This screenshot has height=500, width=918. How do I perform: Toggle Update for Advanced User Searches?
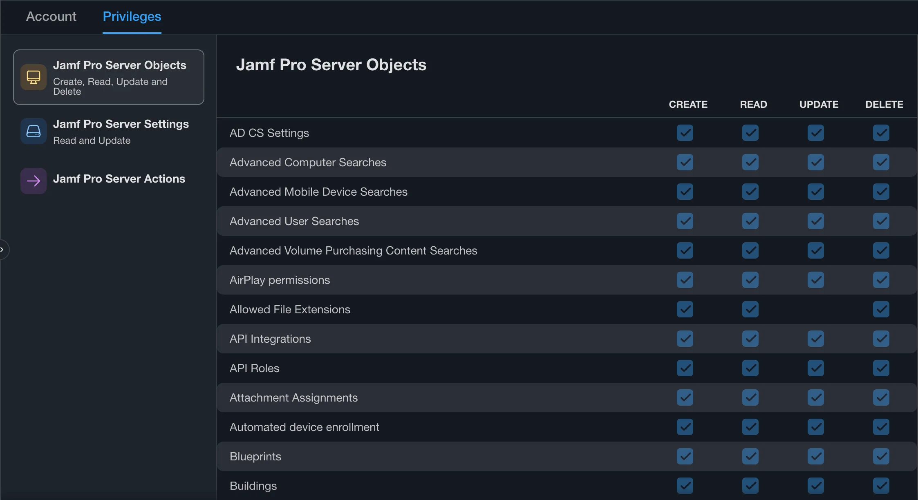coord(816,221)
